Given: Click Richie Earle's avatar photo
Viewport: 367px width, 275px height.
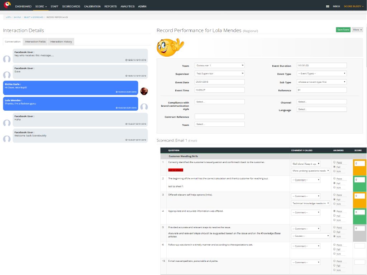Looking at the screenshot, I should (x=144, y=91).
